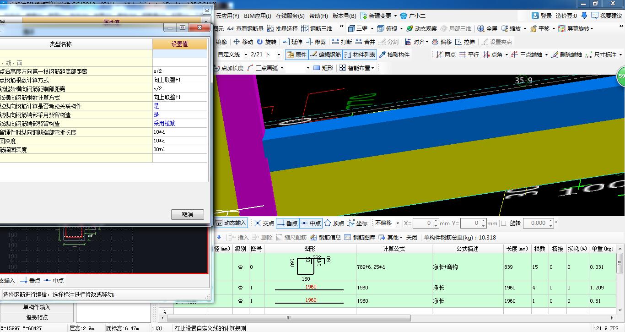Image resolution: width=625 pixels, height=332 pixels.
Task: Click the 删除辅轴 delete auxiliary axis tool
Action: coord(566,54)
